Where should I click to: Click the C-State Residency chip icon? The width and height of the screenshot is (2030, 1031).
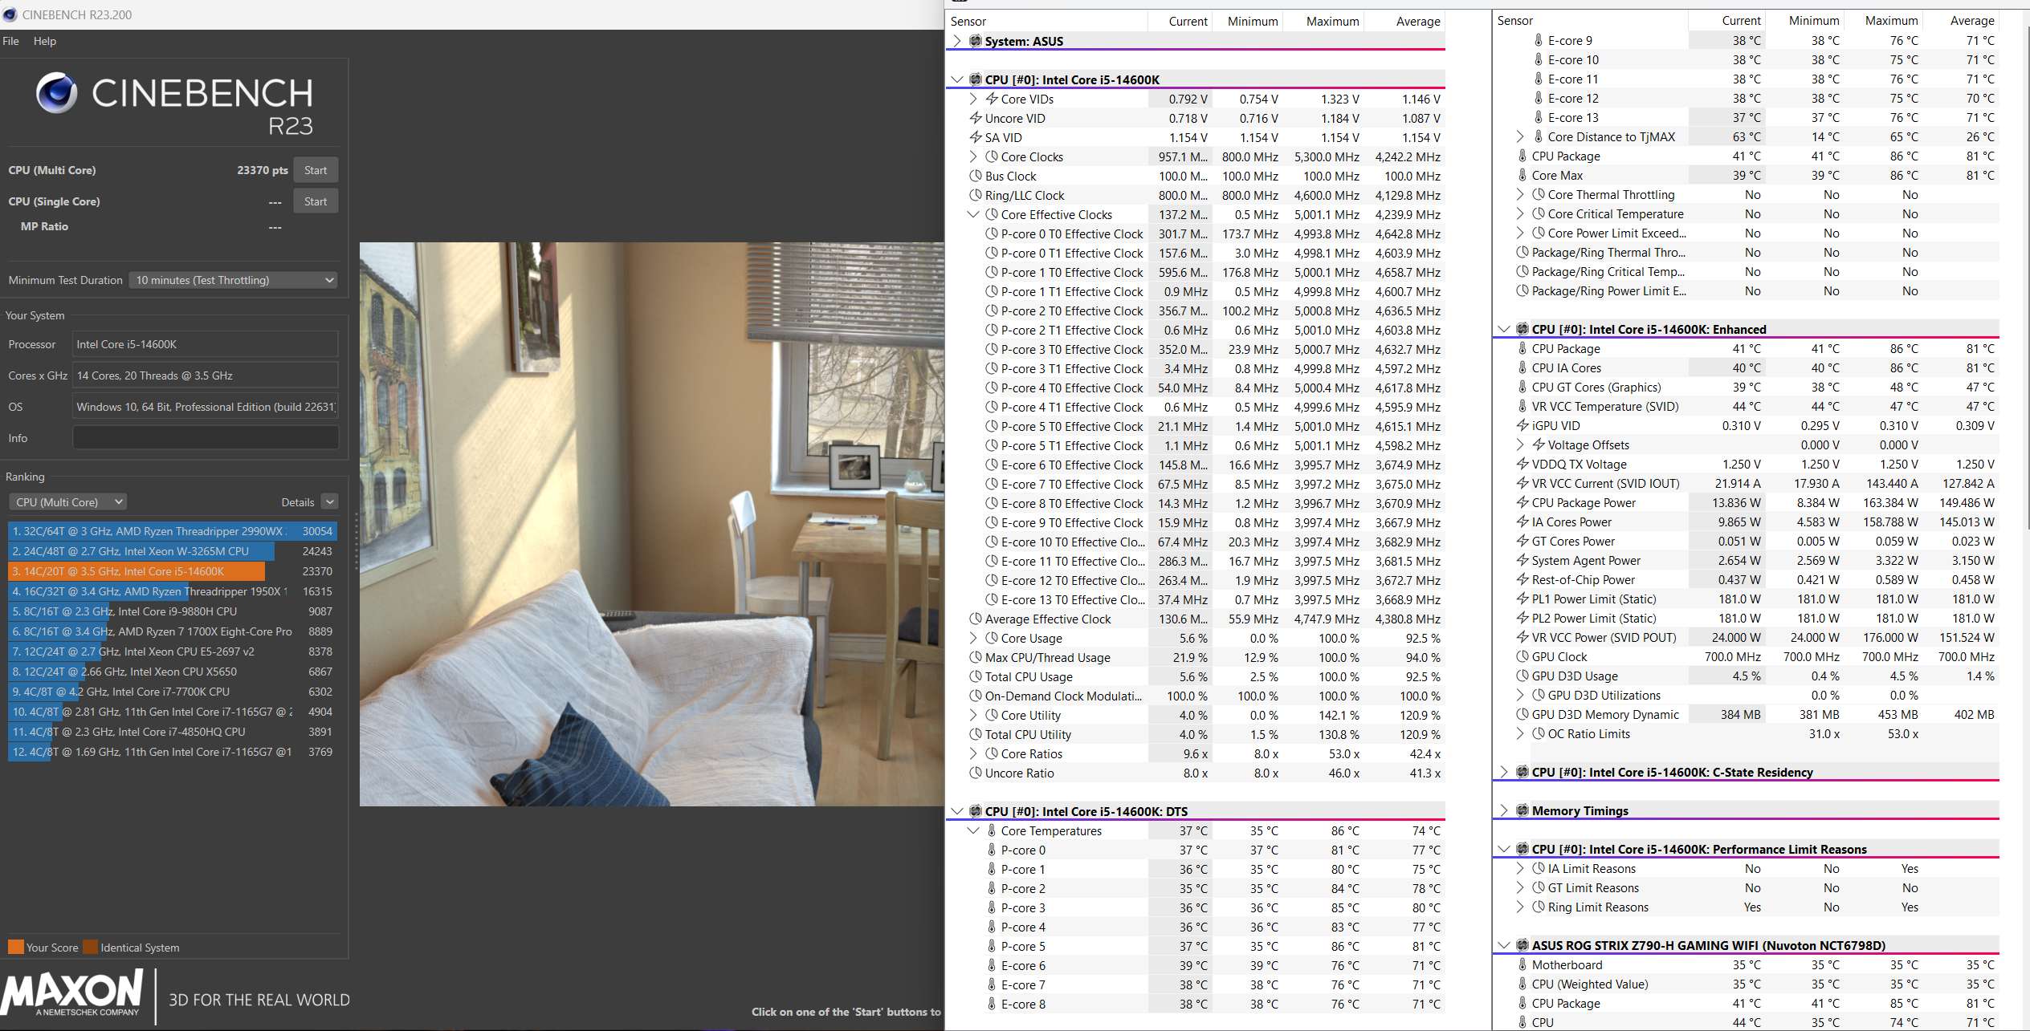pos(1522,772)
